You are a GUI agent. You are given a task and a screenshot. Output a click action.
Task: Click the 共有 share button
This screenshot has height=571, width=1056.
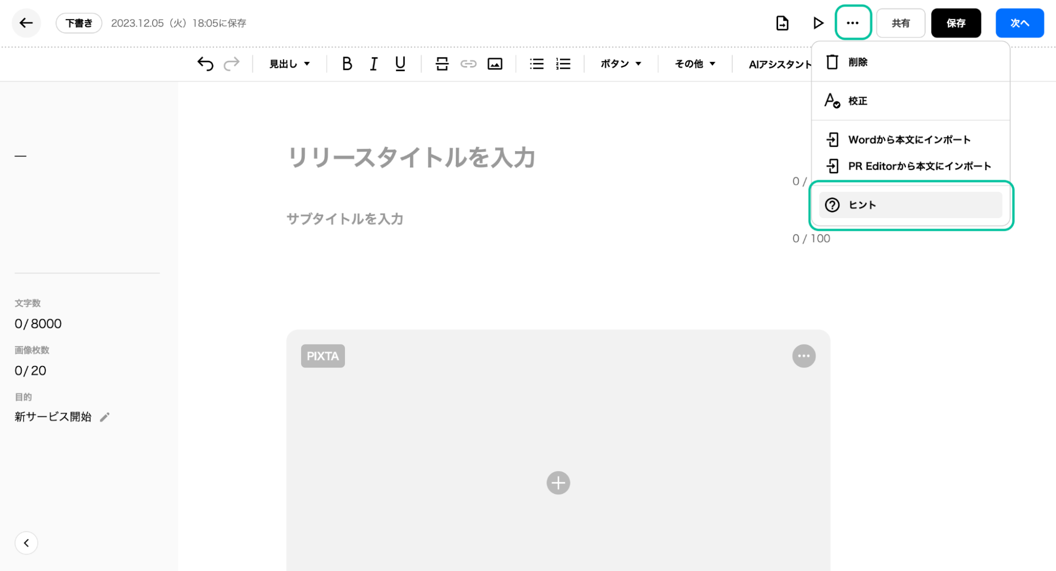coord(900,23)
